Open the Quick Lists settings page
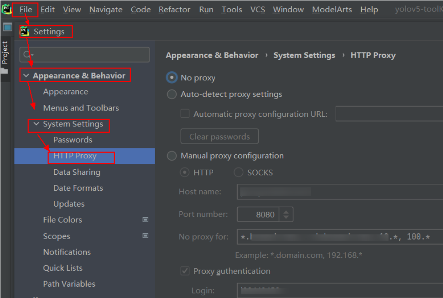 coord(63,268)
